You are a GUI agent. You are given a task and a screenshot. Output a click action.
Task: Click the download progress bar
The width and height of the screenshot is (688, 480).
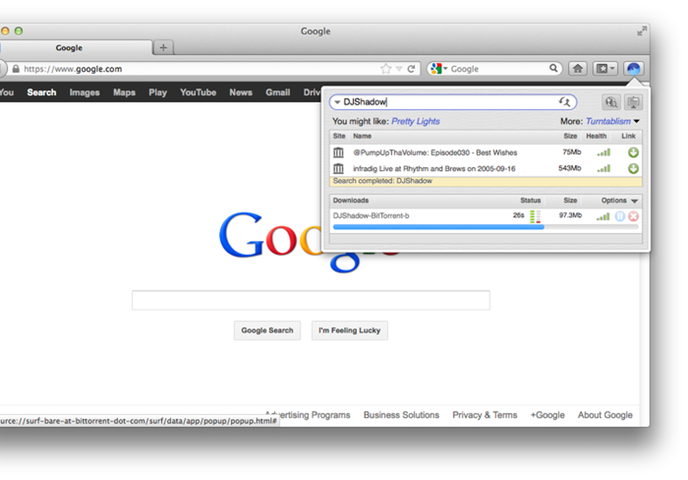pyautogui.click(x=486, y=227)
